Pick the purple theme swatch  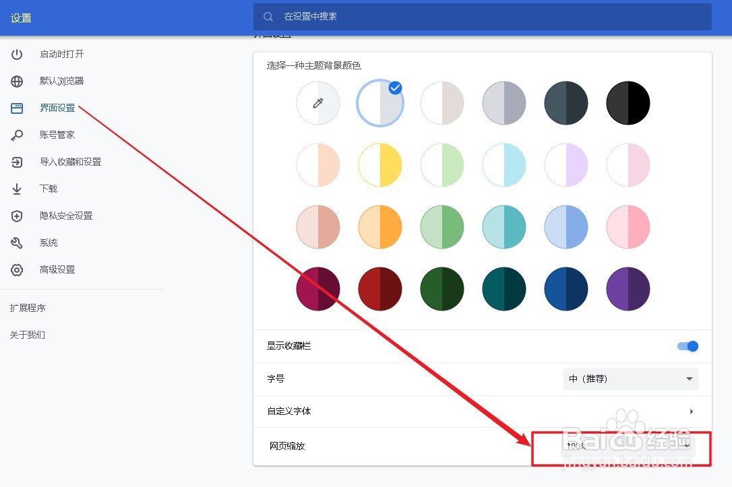click(628, 289)
